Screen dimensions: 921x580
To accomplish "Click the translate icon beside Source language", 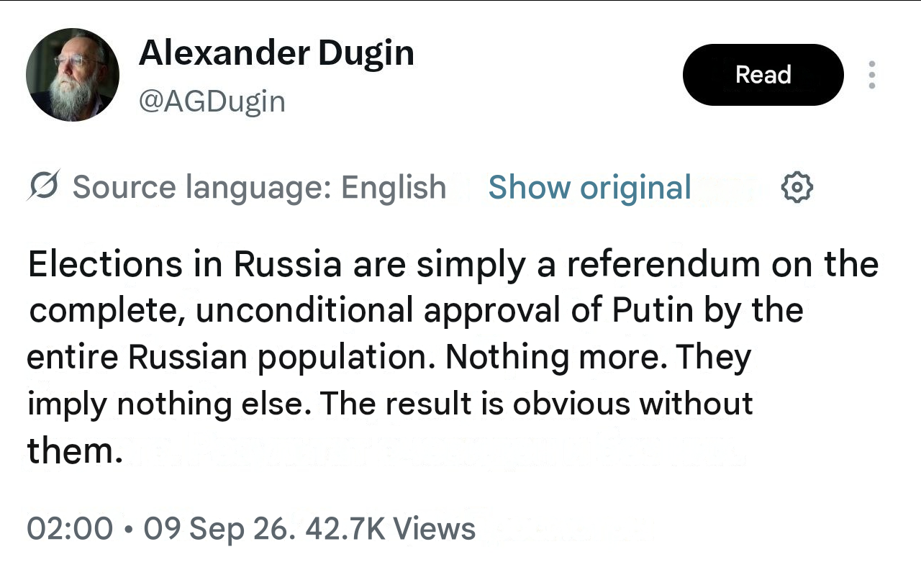I will click(x=43, y=186).
